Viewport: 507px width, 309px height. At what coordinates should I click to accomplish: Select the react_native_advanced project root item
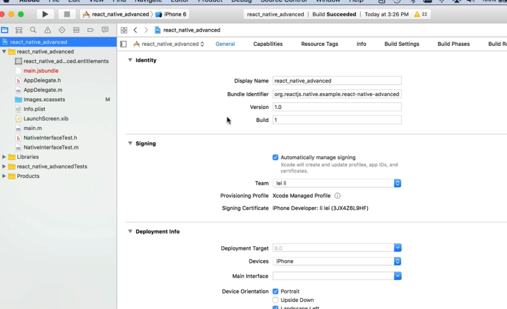tap(58, 42)
